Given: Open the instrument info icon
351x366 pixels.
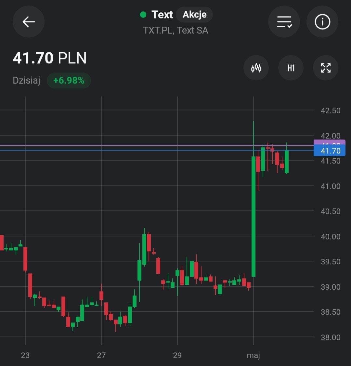Looking at the screenshot, I should 322,22.
